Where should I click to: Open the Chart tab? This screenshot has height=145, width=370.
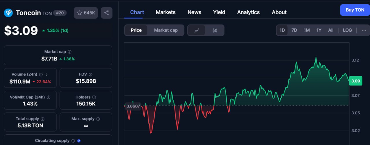click(137, 12)
